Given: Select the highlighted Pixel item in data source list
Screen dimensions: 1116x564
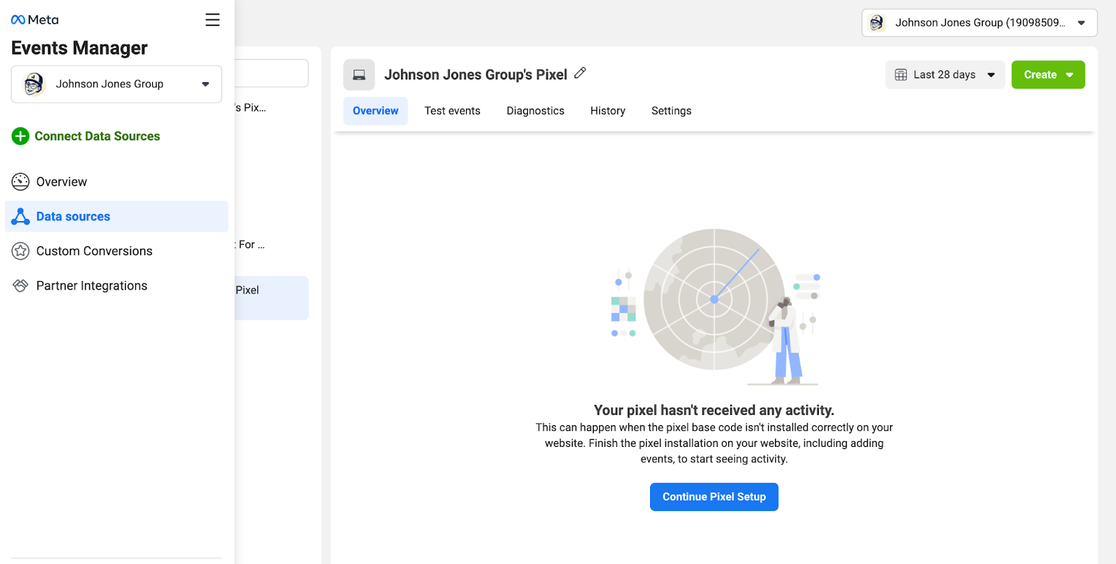Looking at the screenshot, I should tap(272, 298).
